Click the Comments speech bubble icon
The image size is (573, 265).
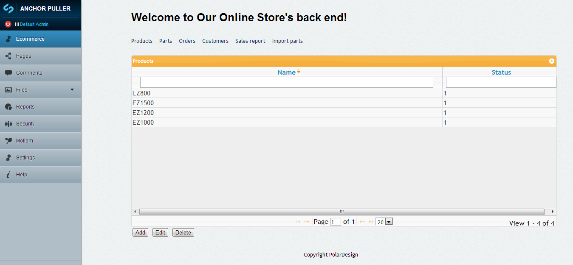tap(8, 73)
